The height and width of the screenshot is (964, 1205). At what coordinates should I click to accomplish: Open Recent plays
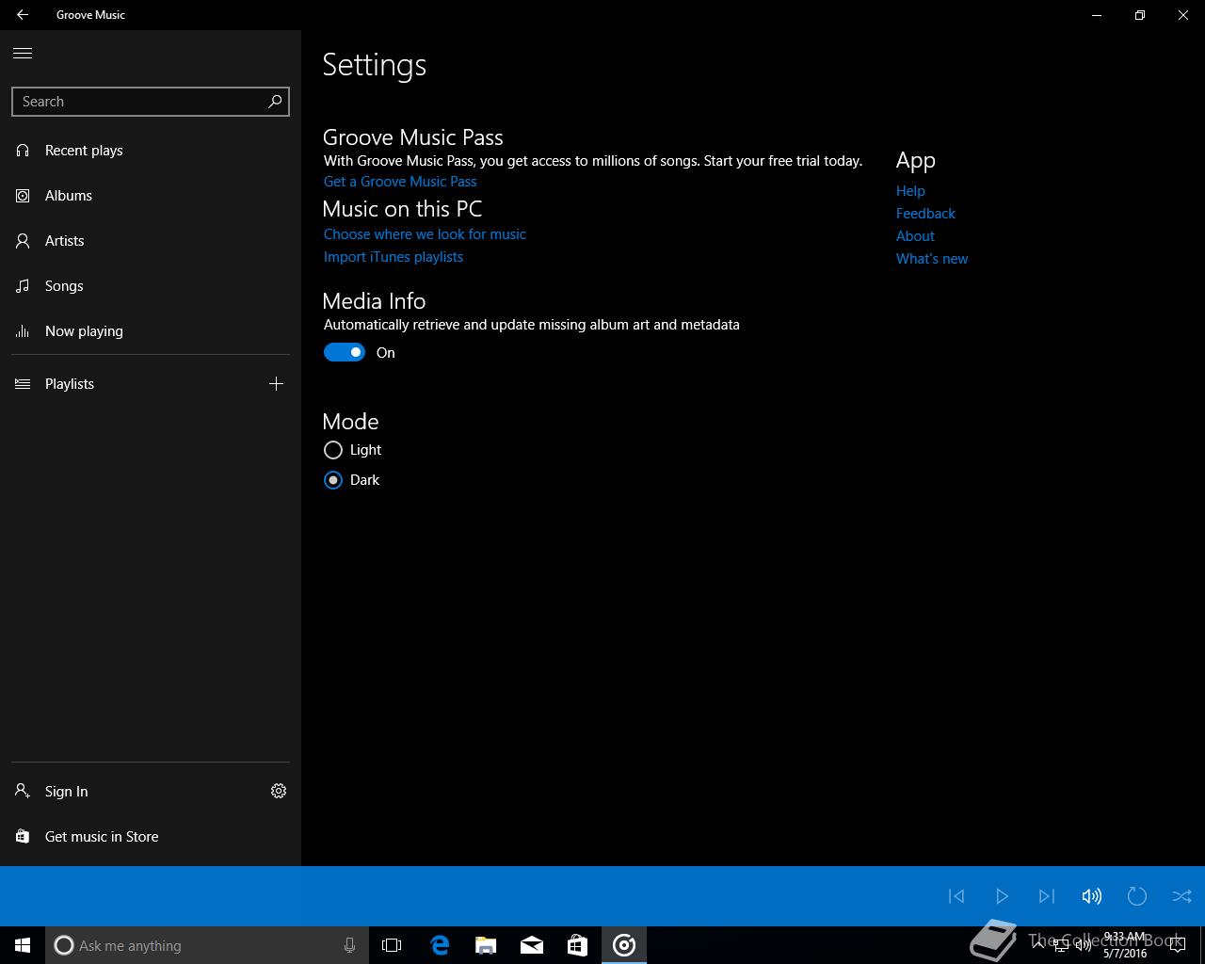pos(151,151)
